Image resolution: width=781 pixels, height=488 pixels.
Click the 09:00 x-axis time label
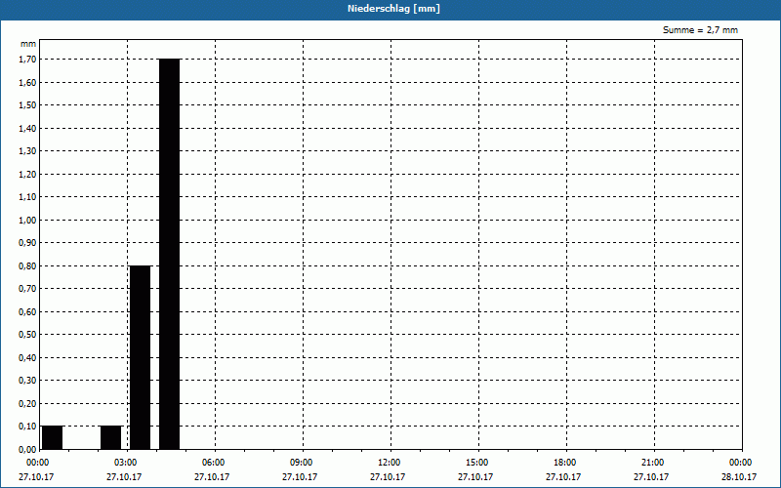(x=303, y=463)
